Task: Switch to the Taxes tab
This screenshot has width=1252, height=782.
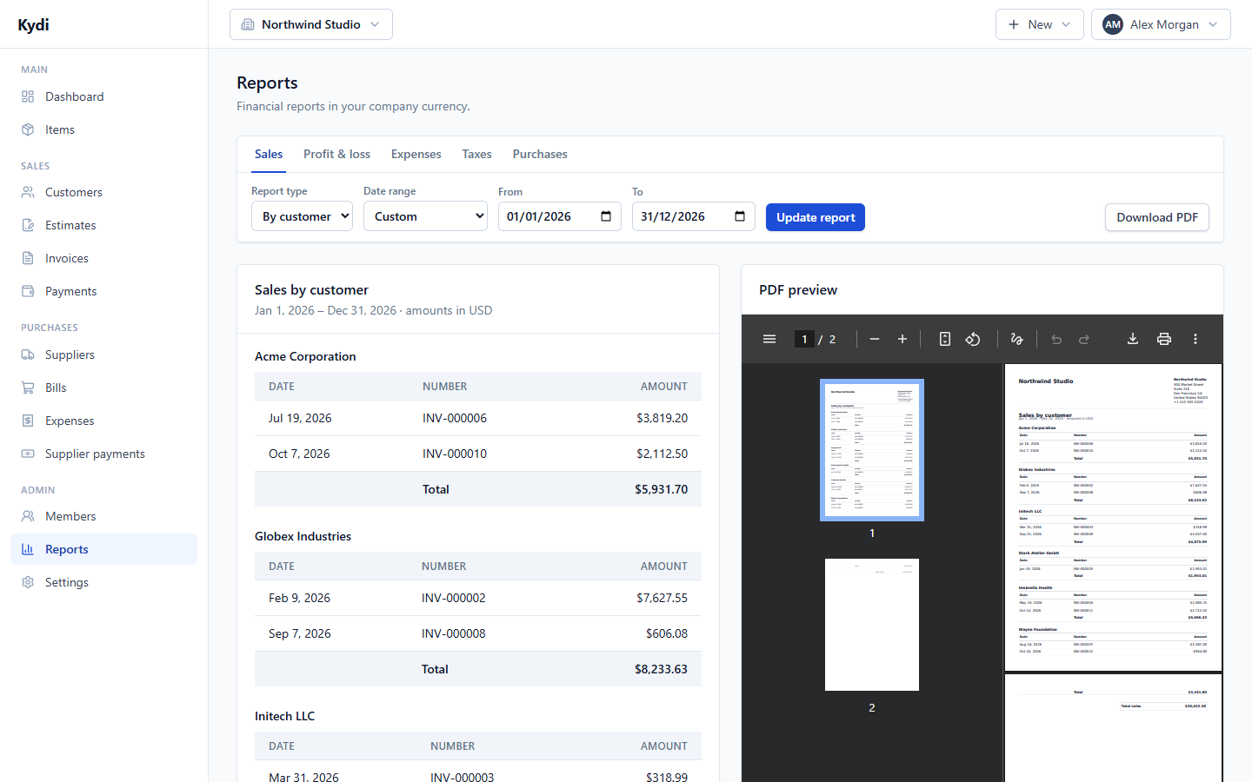Action: point(476,154)
